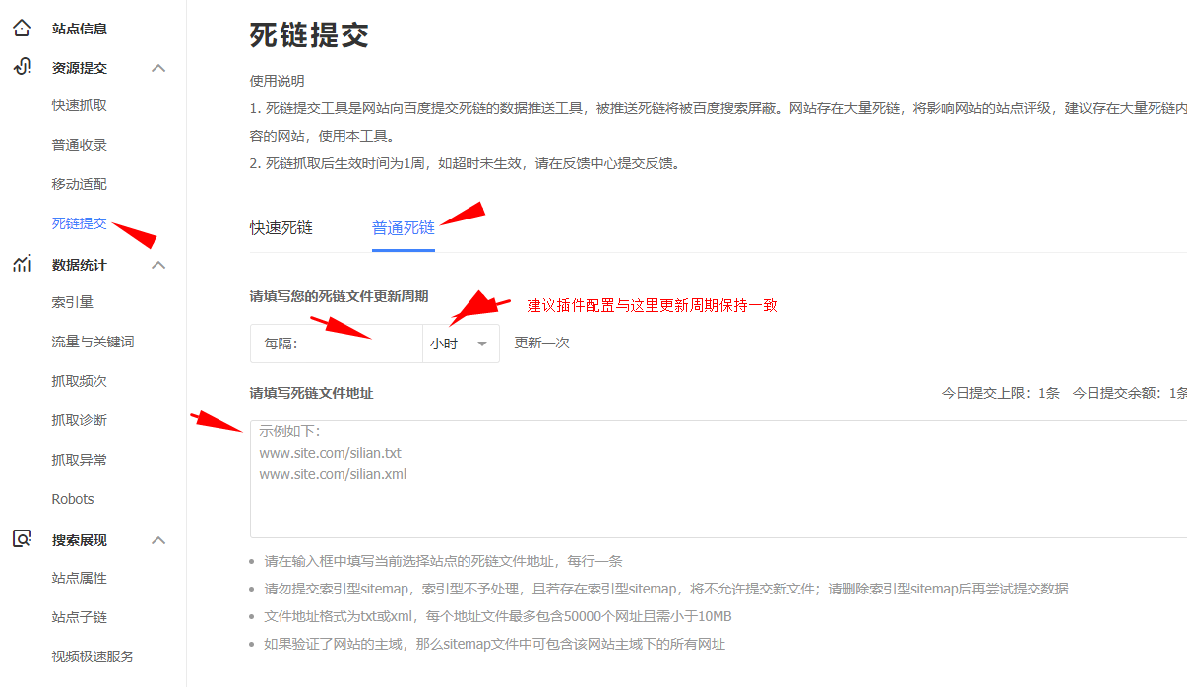Click the 搜索展现 search icon
Viewport: 1187px width, 687px height.
(x=22, y=539)
